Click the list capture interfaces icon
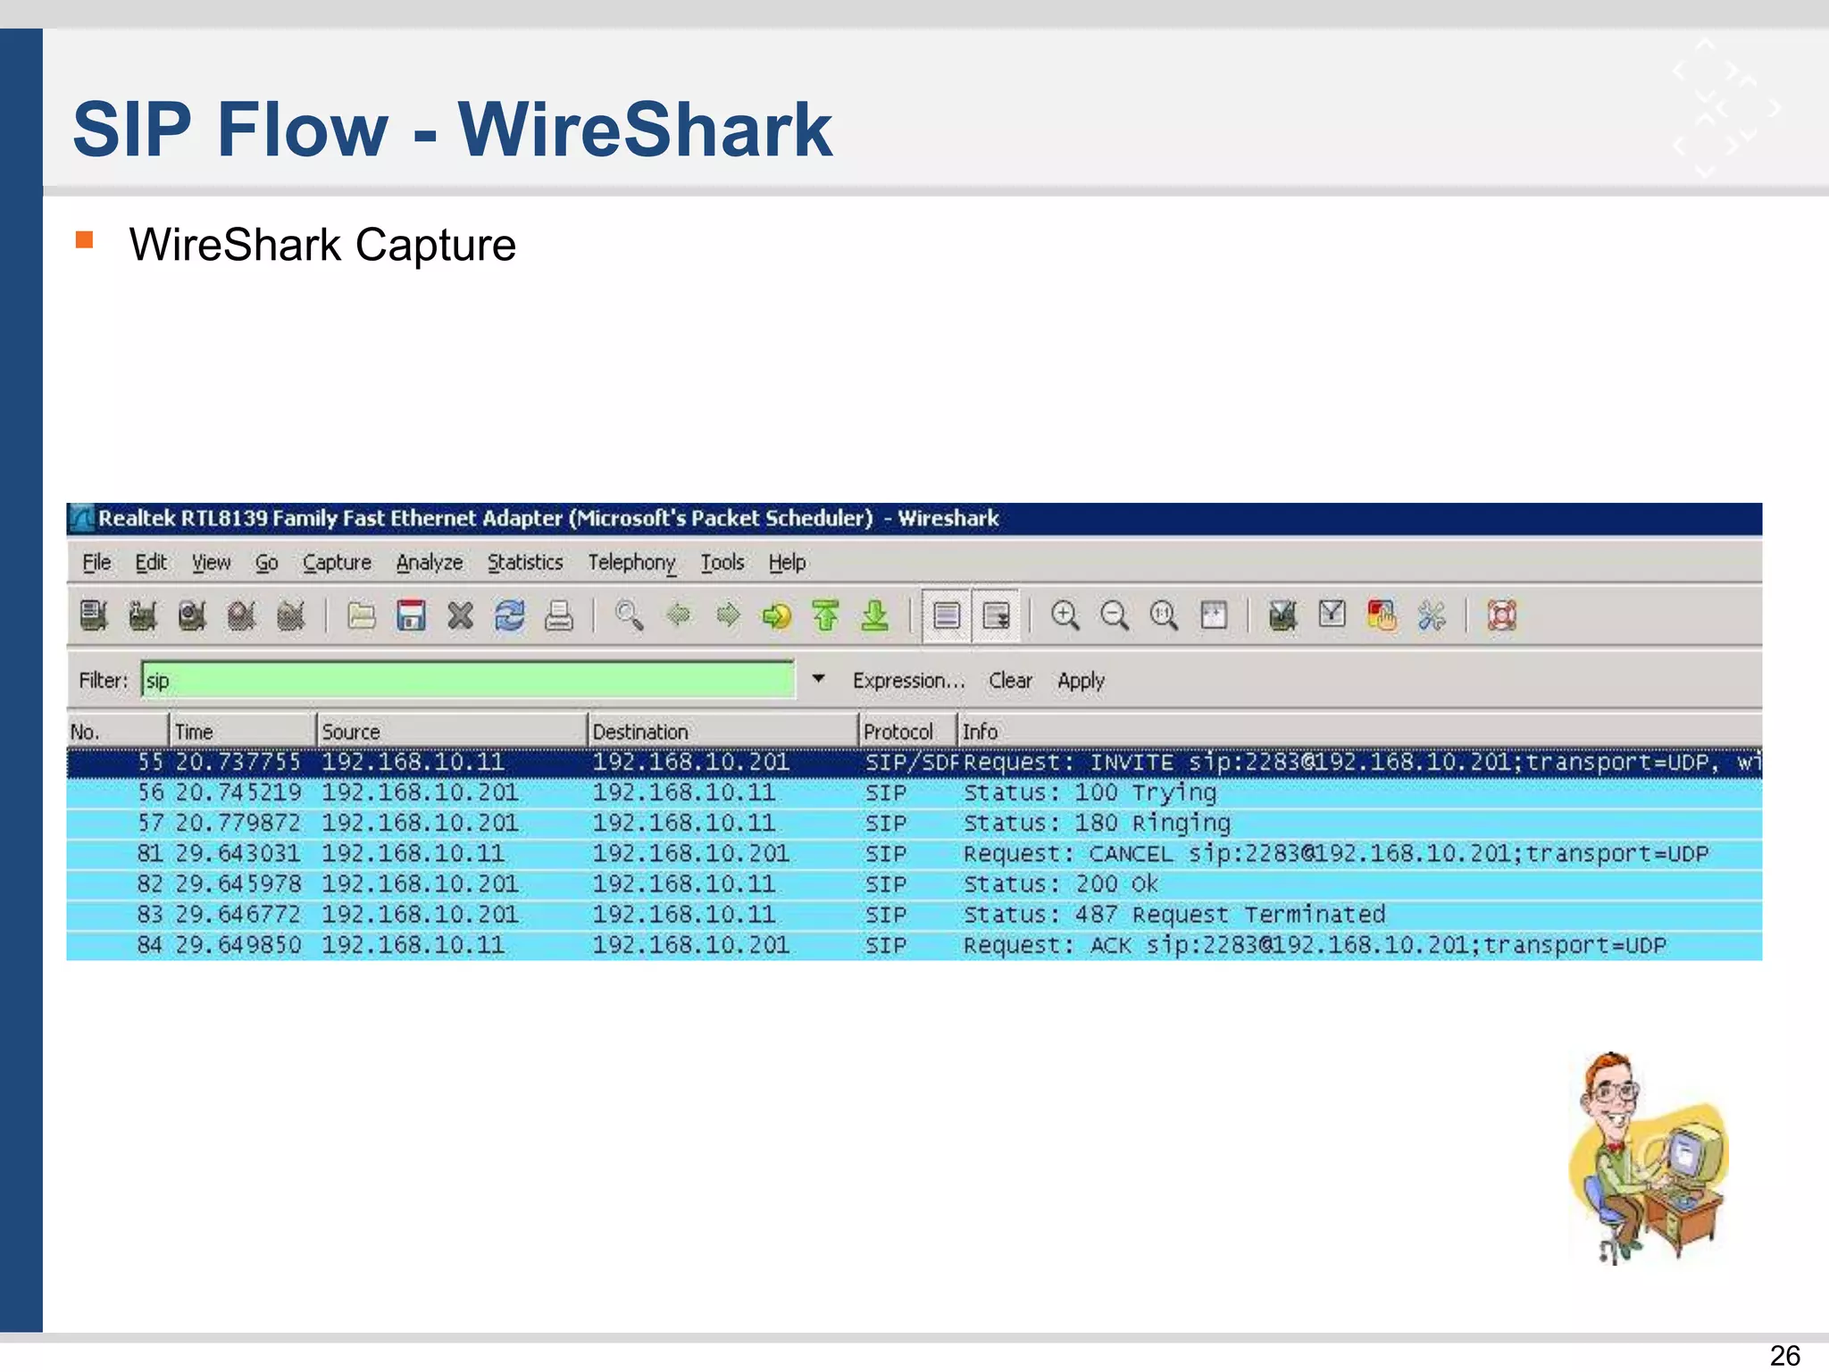Screen dimensions: 1829x1372 pos(94,615)
